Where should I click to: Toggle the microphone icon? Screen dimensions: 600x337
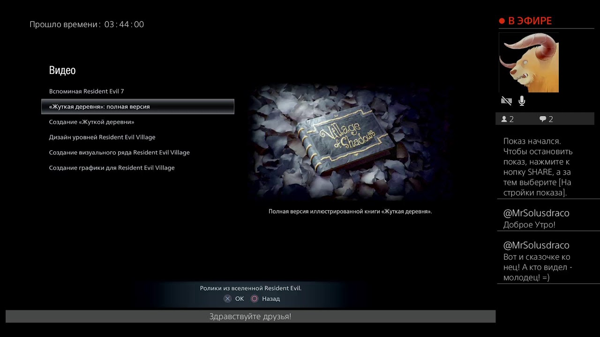(x=522, y=101)
